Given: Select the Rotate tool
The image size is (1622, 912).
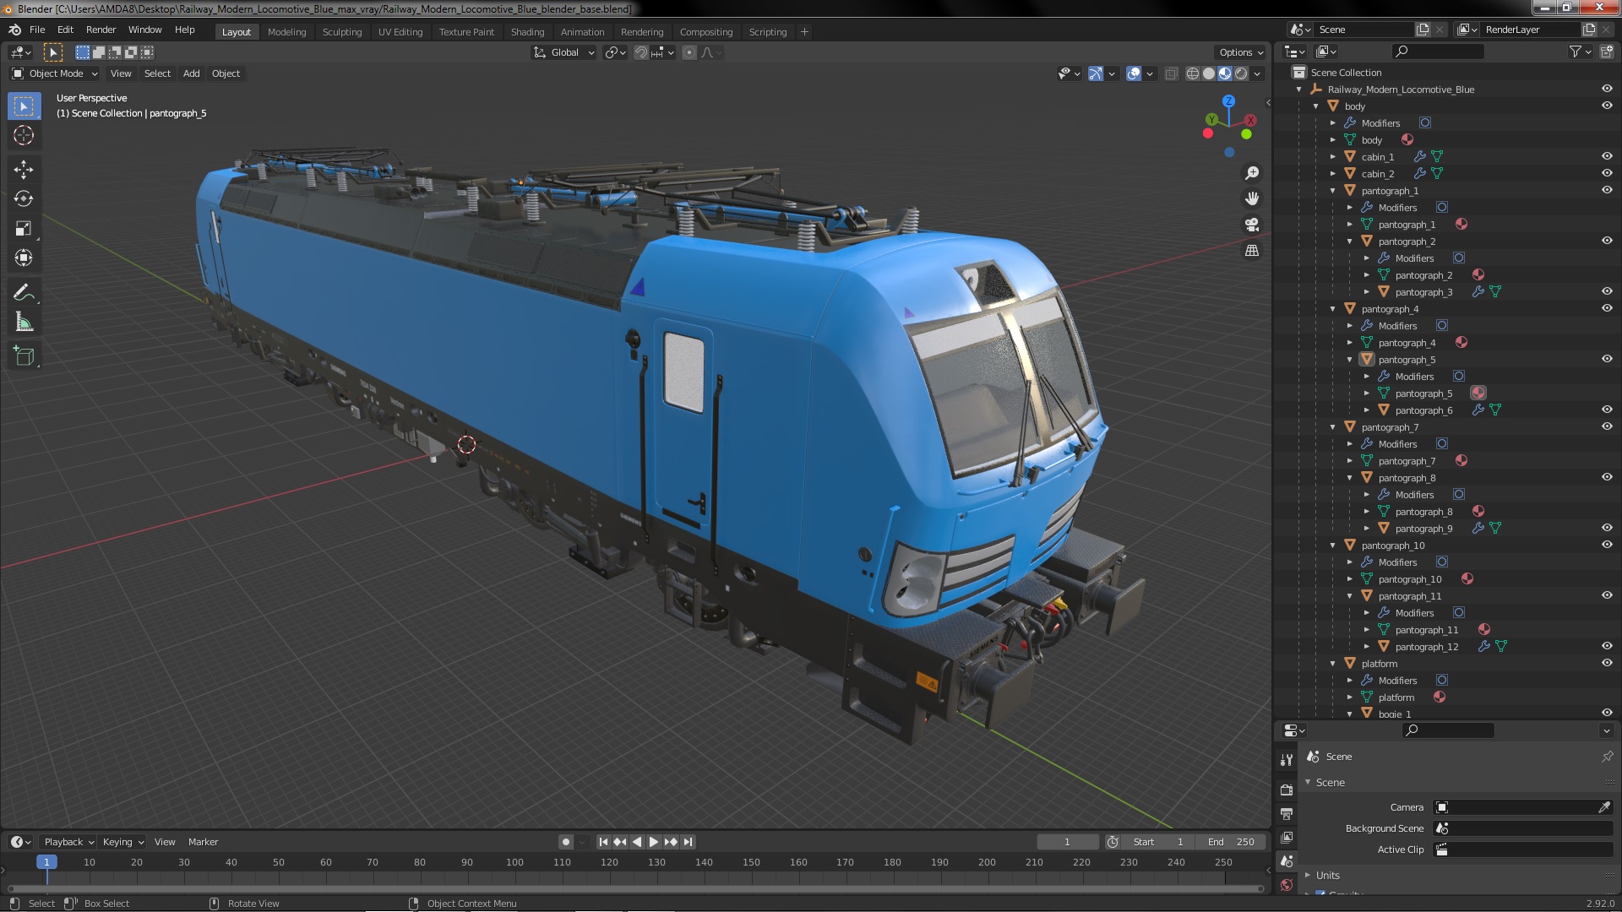Looking at the screenshot, I should coord(24,198).
